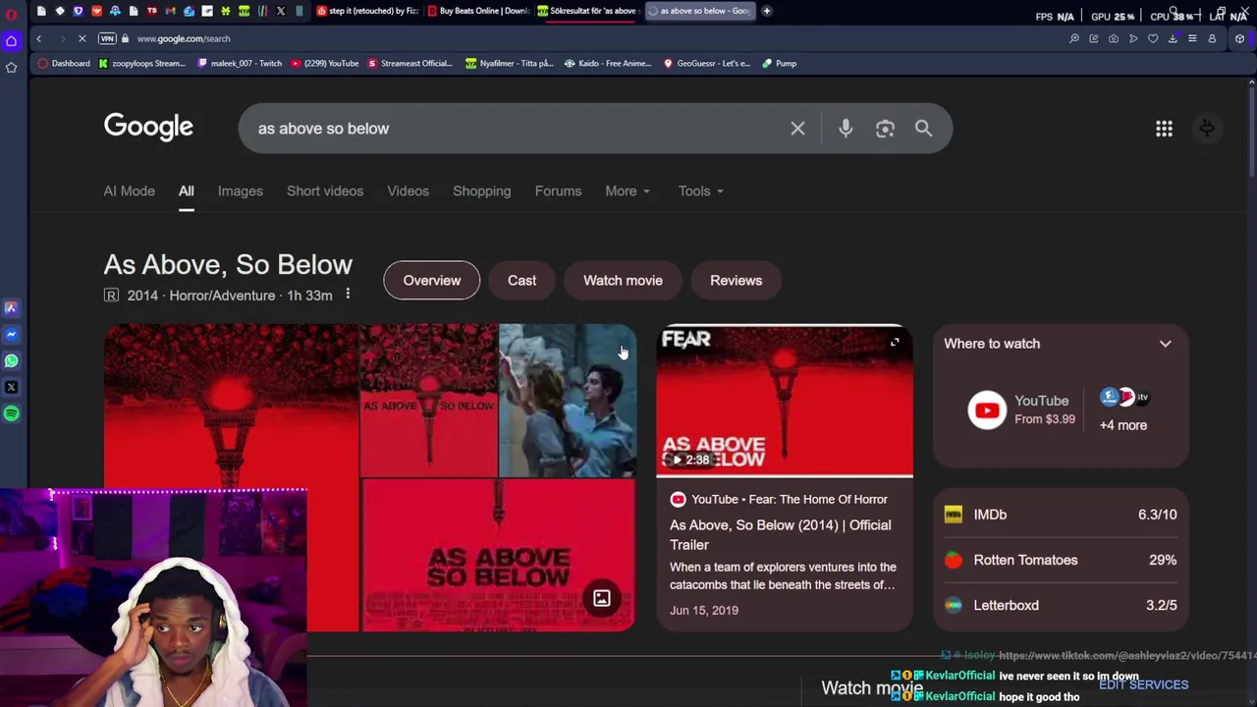Screen dimensions: 1257x707
Task: Open the profile account icon
Action: pyautogui.click(x=1212, y=38)
